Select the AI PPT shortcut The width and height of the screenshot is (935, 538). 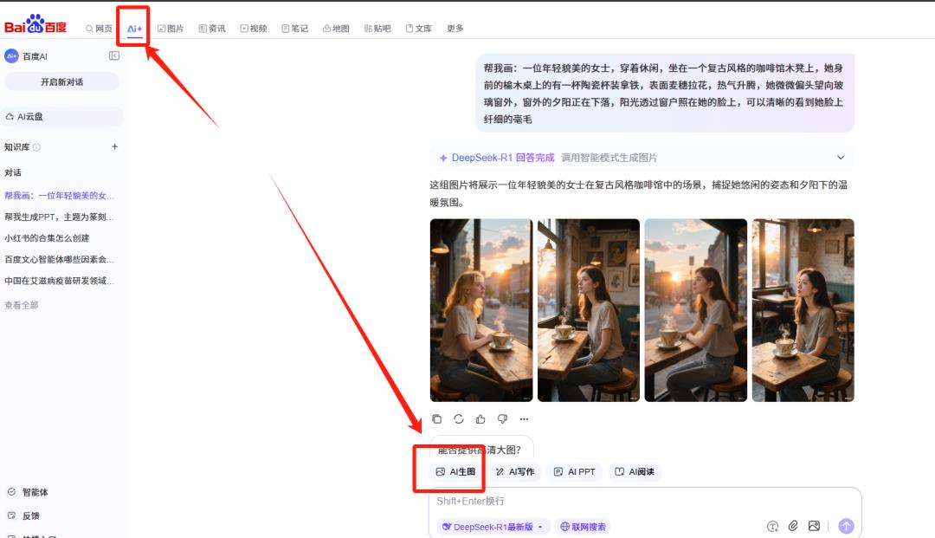pyautogui.click(x=574, y=472)
